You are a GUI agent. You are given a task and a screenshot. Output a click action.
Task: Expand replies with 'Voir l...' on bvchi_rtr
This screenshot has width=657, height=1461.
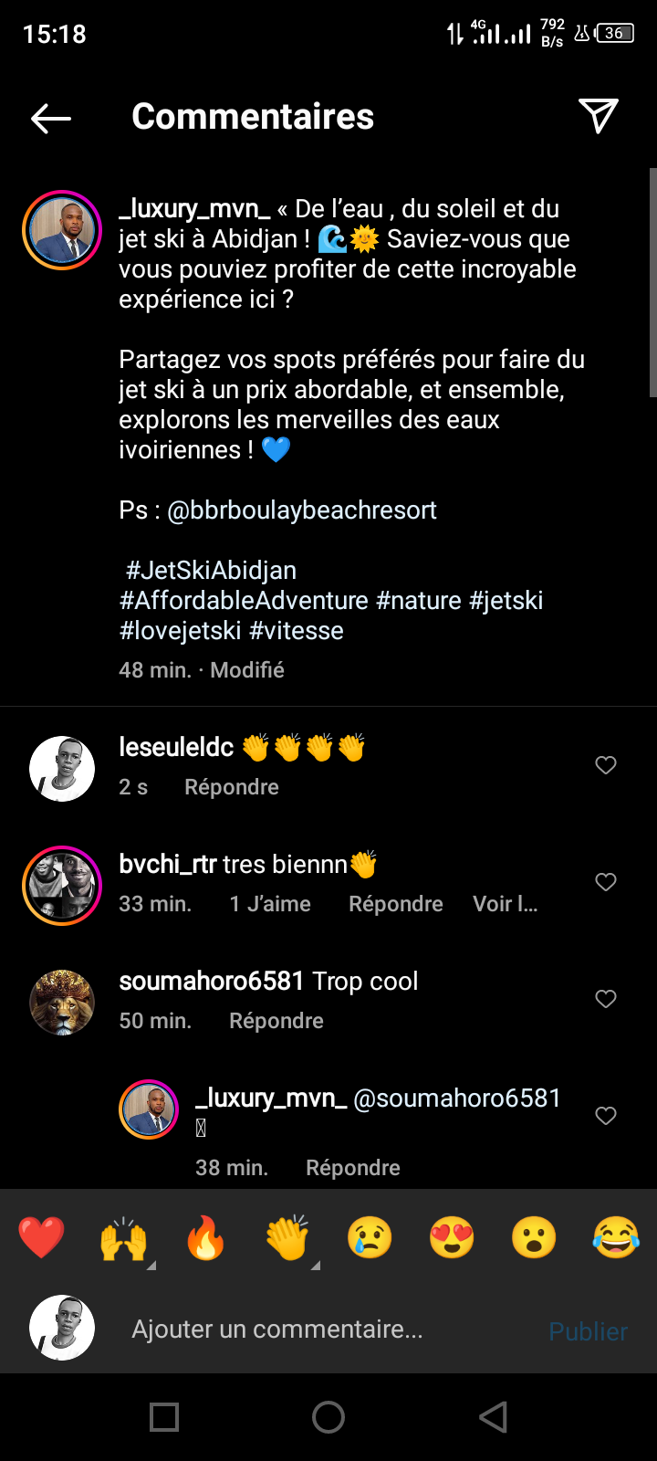505,904
